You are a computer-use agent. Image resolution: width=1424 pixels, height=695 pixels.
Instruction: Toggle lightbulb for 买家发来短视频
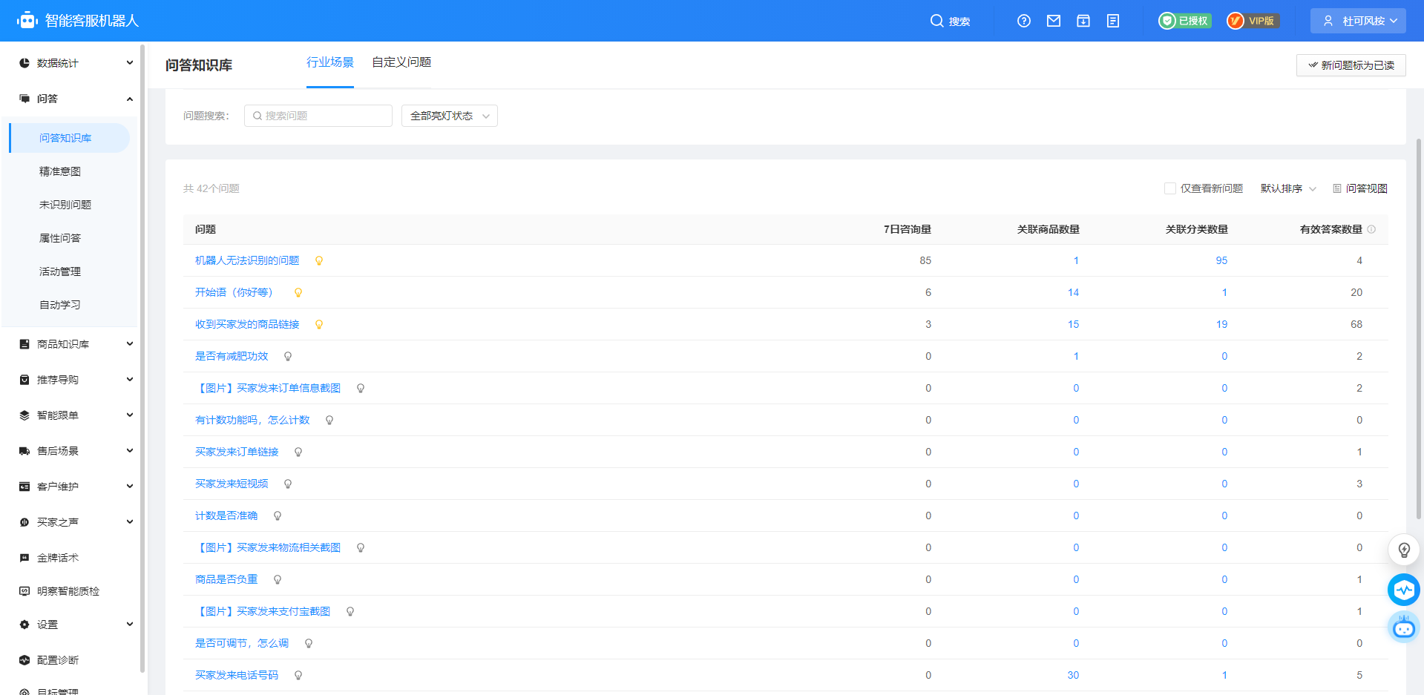tap(288, 484)
